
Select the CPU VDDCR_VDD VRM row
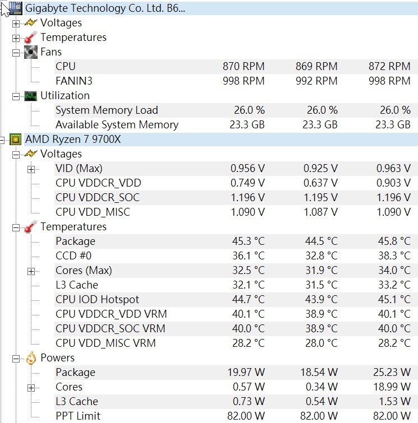236,314
